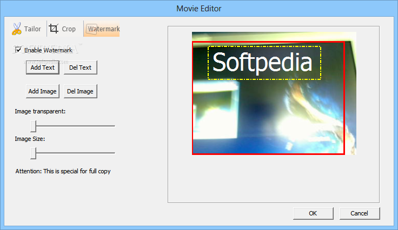The height and width of the screenshot is (230, 398).
Task: Click the Image transparent slider handle
Action: tap(33, 126)
